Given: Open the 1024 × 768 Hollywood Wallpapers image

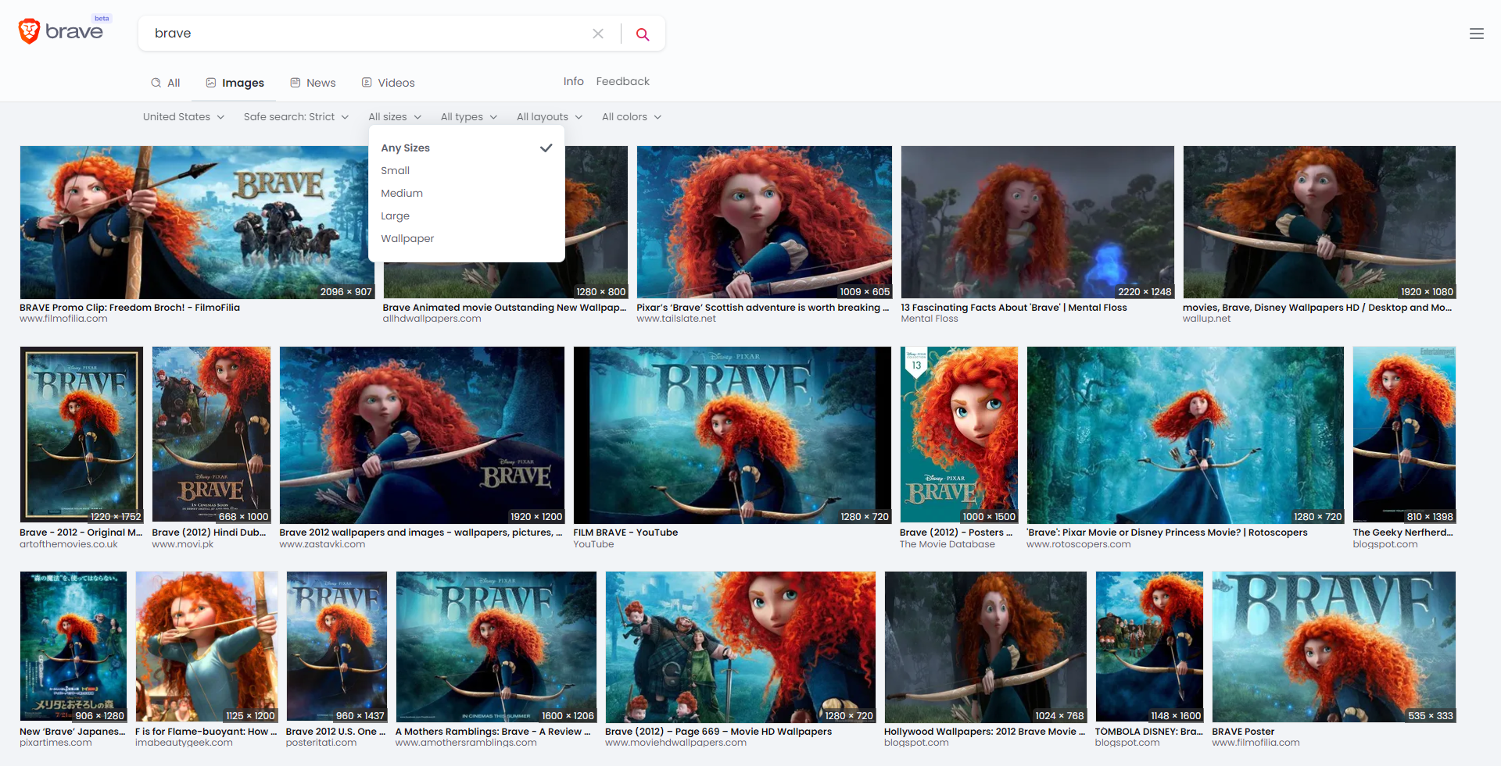Looking at the screenshot, I should (985, 647).
